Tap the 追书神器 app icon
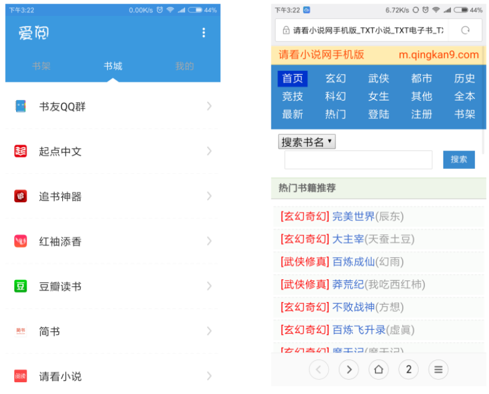Screen dimensions: 489x394 [20, 196]
